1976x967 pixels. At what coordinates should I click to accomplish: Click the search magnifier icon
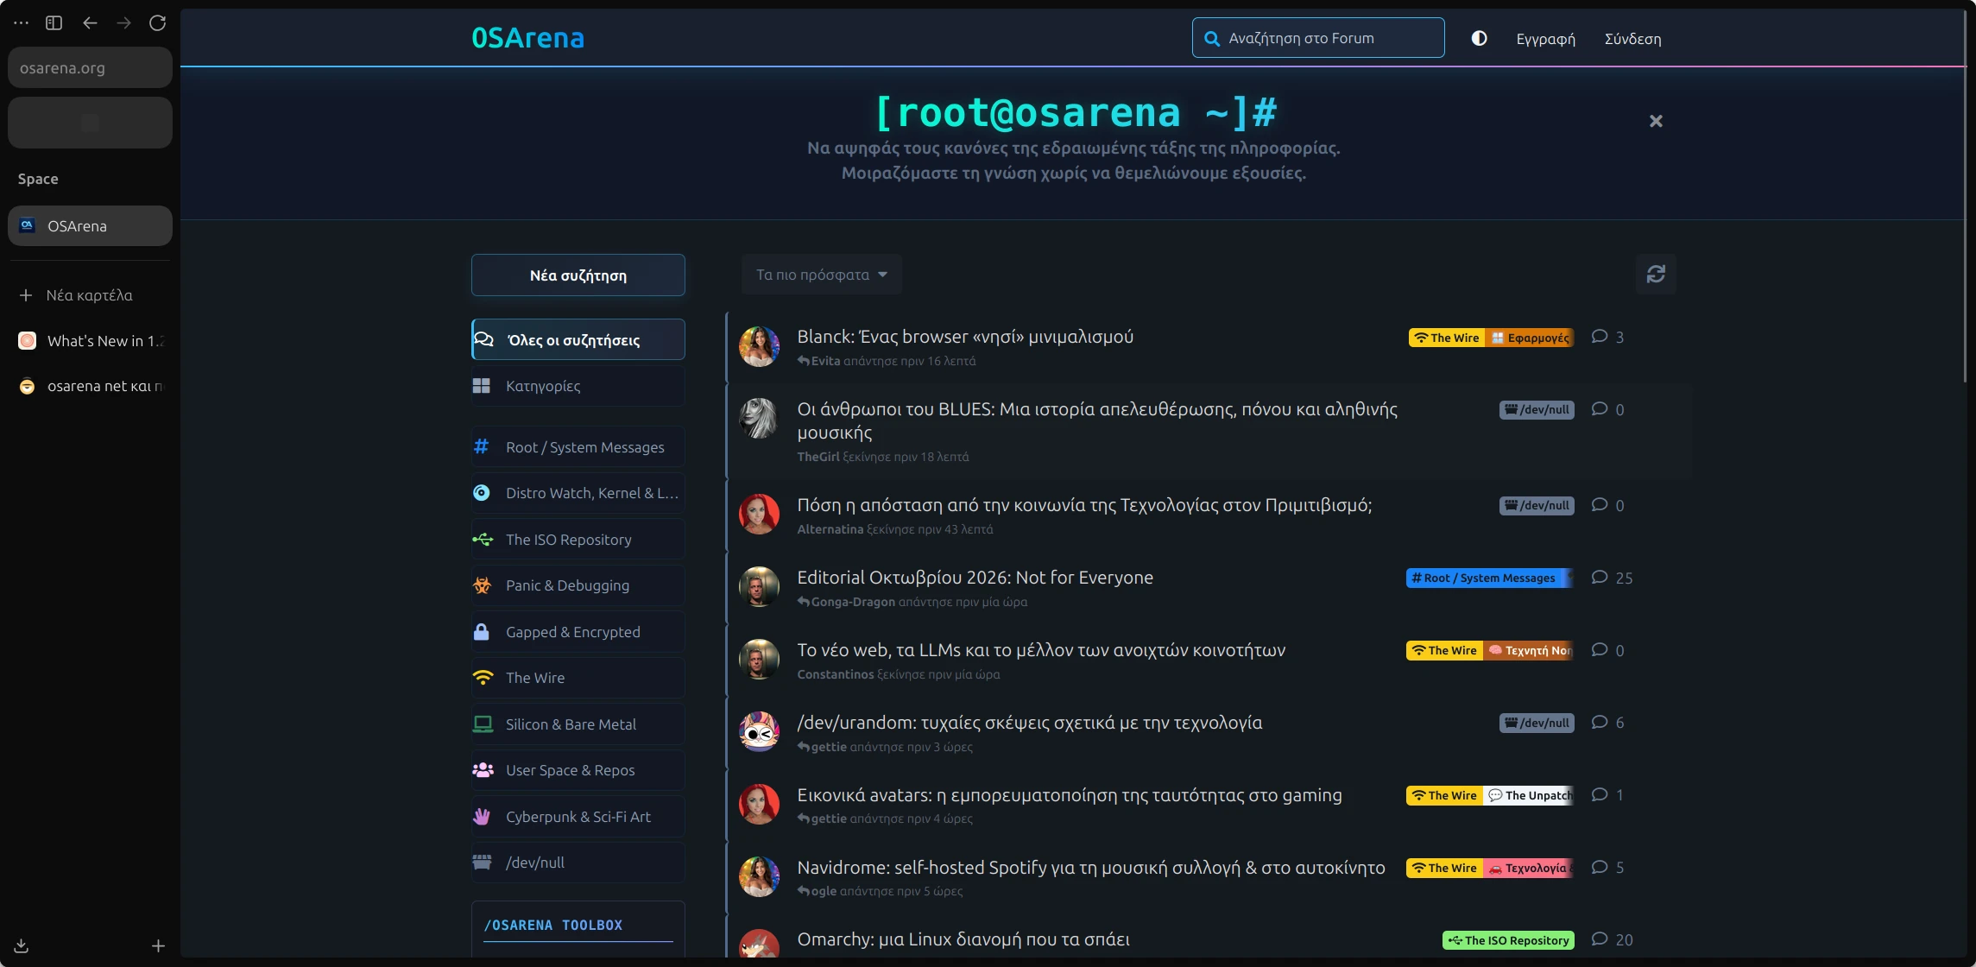(x=1212, y=38)
